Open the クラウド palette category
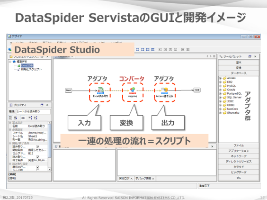Screen dimensions: 267x200 pyautogui.click(x=239, y=167)
